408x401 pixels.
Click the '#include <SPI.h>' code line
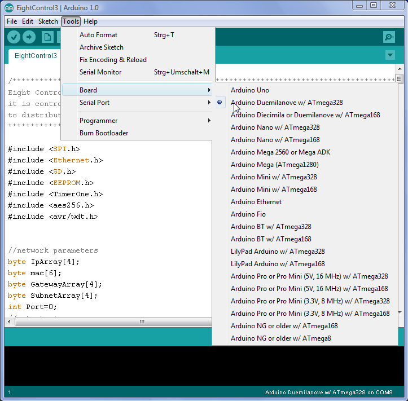[44, 149]
